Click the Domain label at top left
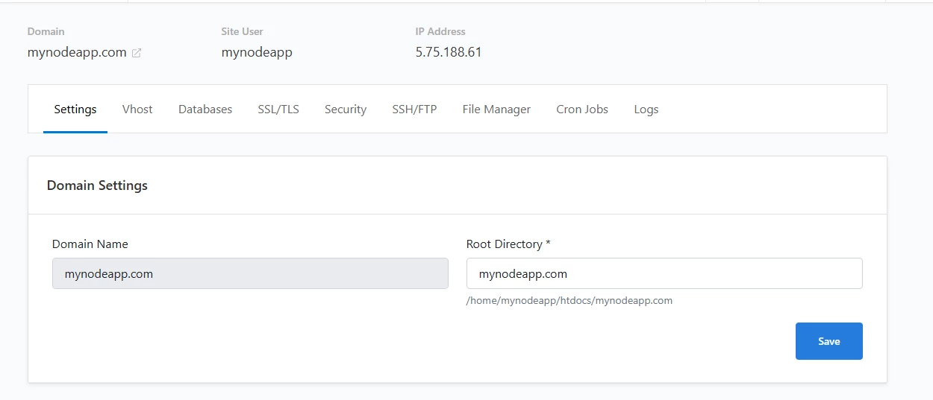Viewport: 933px width, 400px height. coord(46,31)
